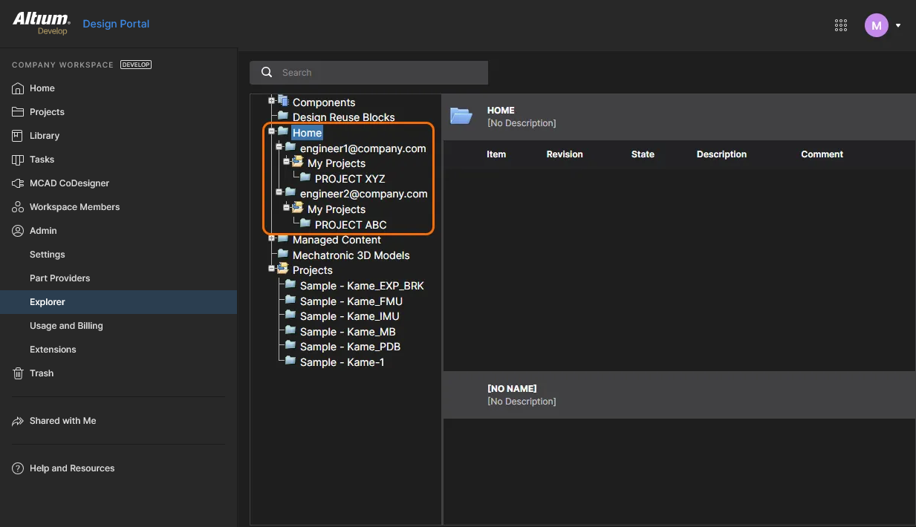Click the apps grid icon

tap(841, 25)
